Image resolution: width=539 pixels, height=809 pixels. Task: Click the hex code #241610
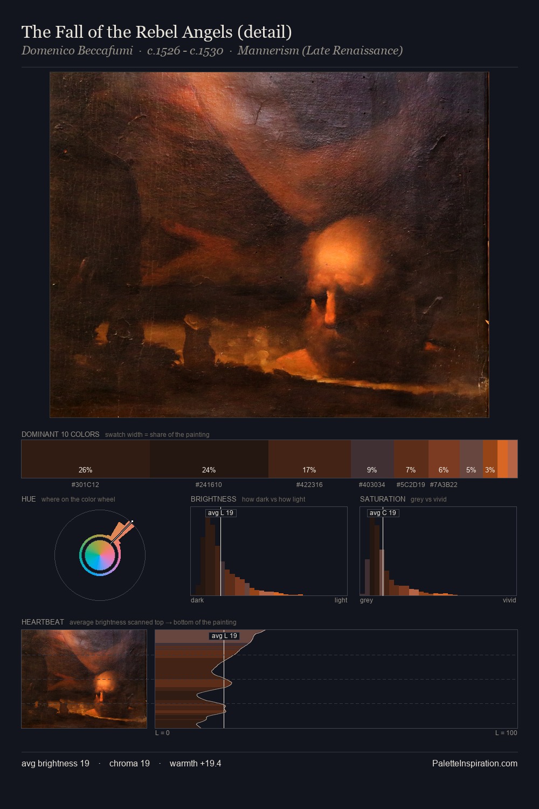click(x=209, y=485)
